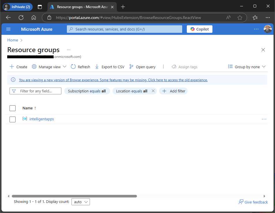Viewport: 275px width, 213px height.
Task: Open the tab actions menu icon
Action: tap(40, 7)
